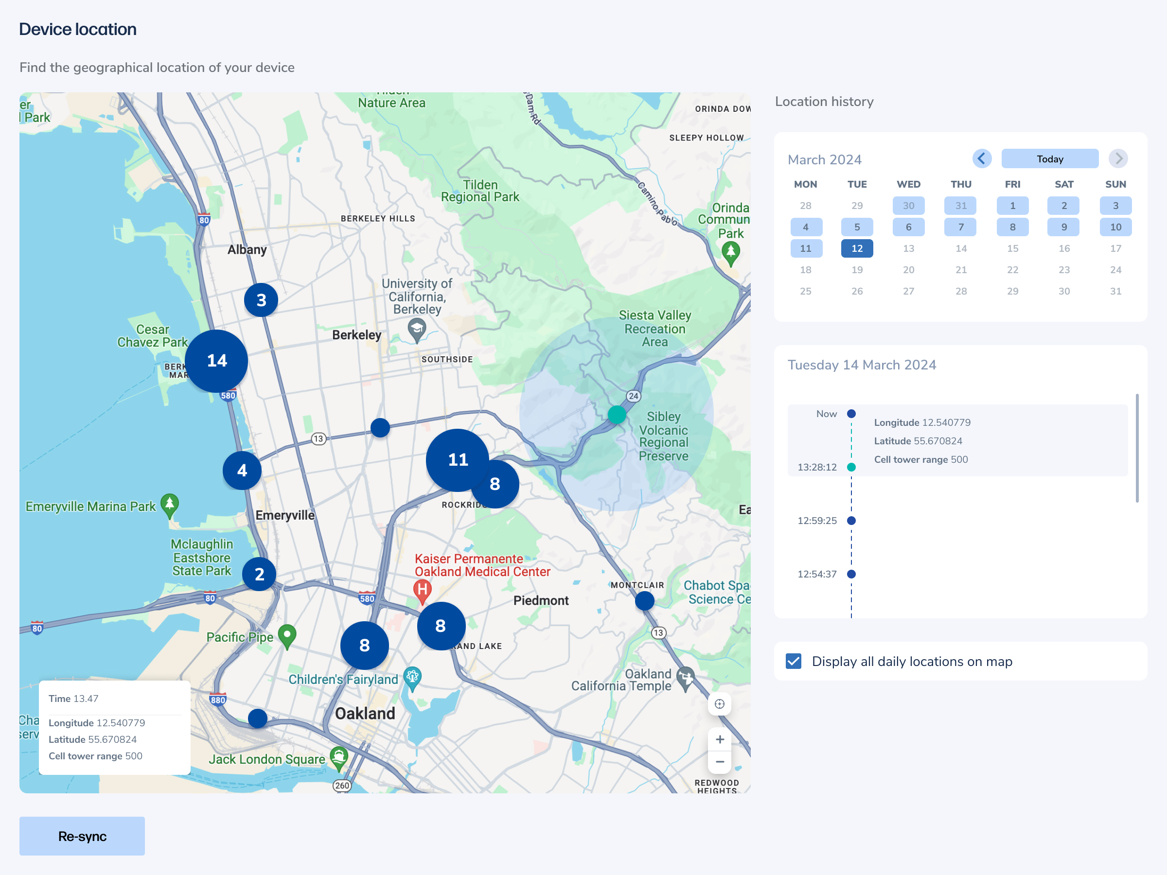Select the cluster marker showing 3
1167x875 pixels.
(x=261, y=300)
